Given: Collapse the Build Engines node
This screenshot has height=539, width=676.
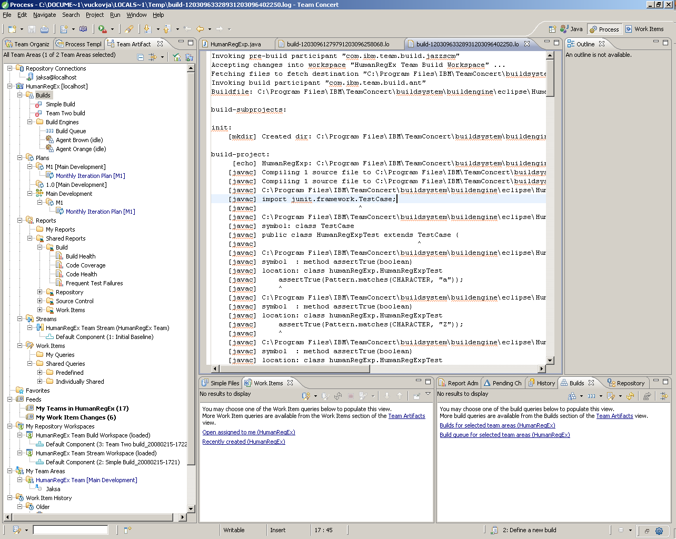Looking at the screenshot, I should [30, 122].
